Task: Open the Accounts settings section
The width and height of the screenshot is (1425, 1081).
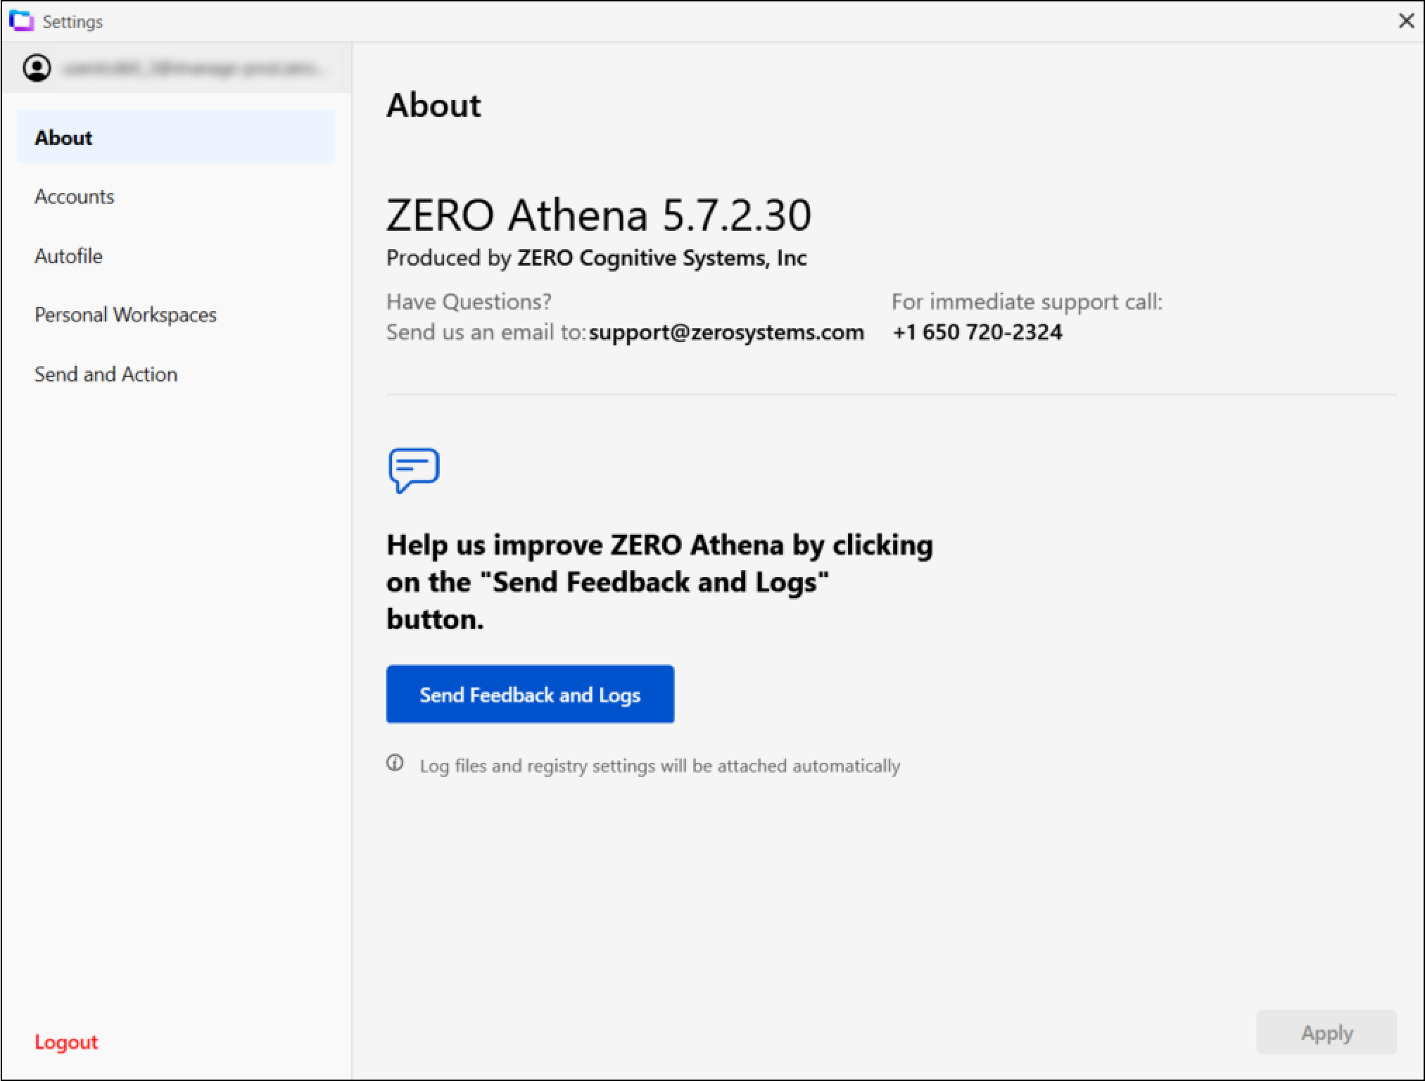Action: [75, 196]
